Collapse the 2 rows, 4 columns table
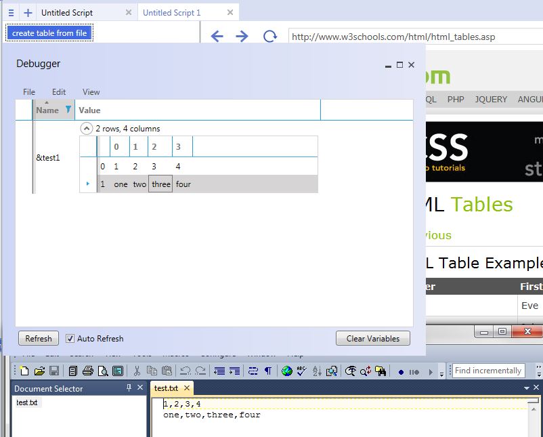Viewport: 543px width, 437px height. click(86, 129)
